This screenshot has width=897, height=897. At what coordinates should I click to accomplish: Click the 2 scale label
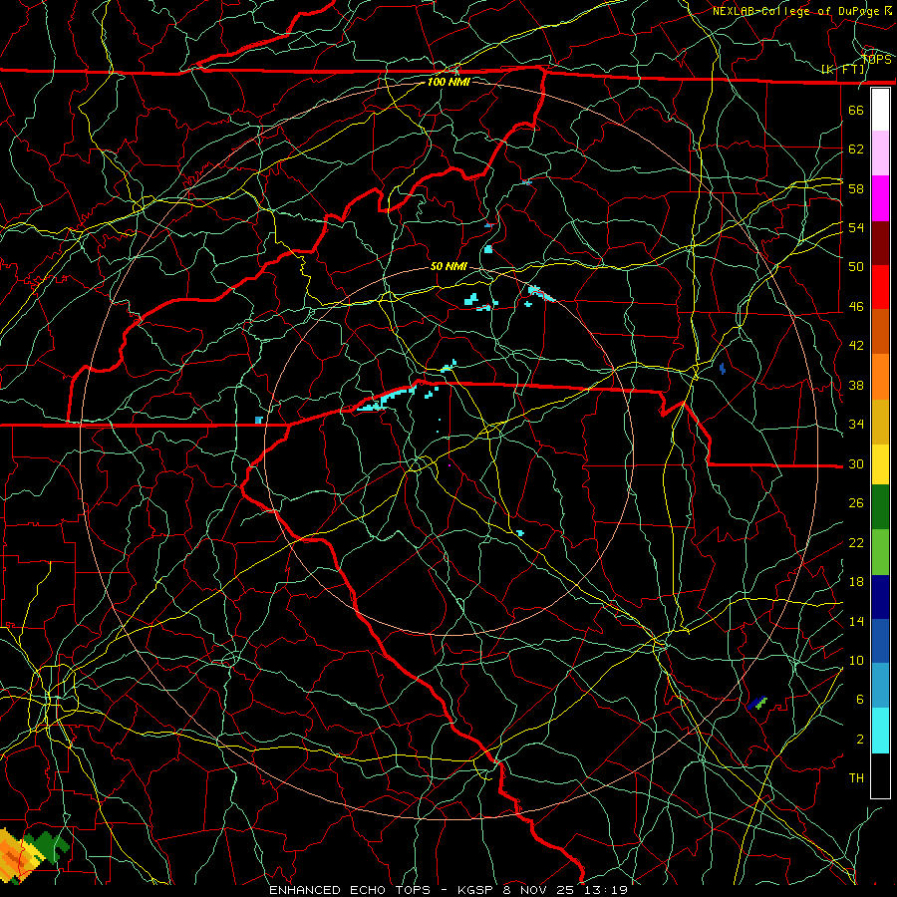(860, 739)
